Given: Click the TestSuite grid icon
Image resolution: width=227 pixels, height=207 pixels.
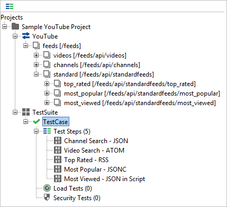Looking at the screenshot, I should tap(26, 112).
